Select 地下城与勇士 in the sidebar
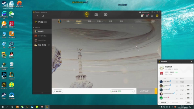The height and width of the screenshot is (109, 194). point(42,36)
